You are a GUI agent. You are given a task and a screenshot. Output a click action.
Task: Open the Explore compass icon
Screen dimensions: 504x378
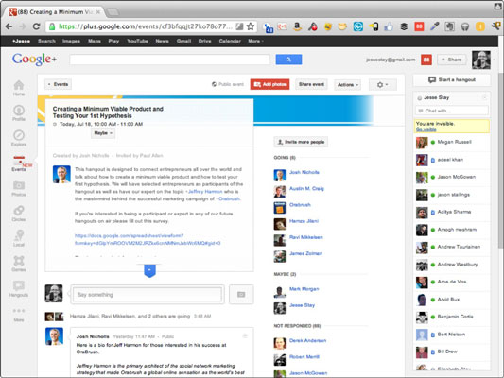click(x=19, y=135)
